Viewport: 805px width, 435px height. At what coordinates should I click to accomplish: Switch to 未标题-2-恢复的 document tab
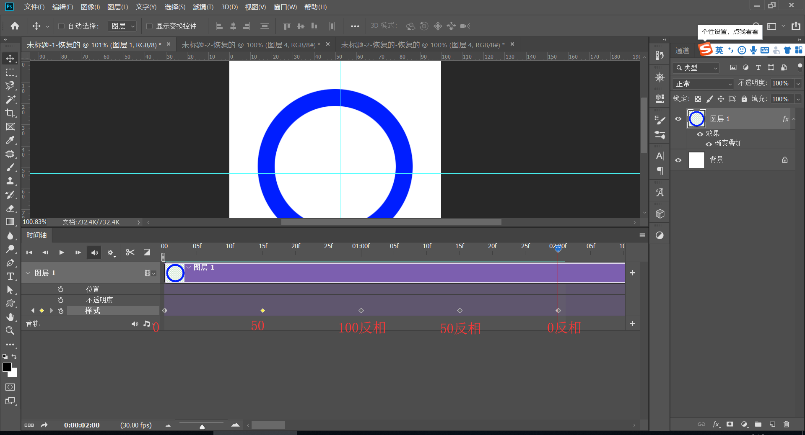point(250,45)
